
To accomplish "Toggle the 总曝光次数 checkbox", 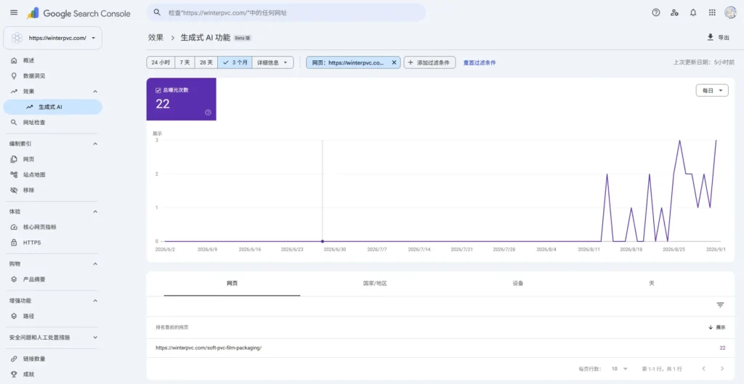I will pos(158,90).
